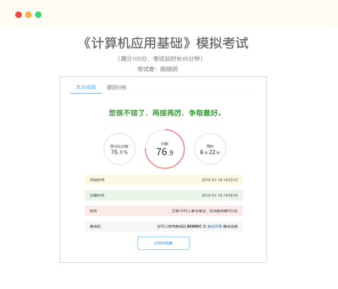Click the exam title 《计算机应用基础》模拟考试
Screen dimensions: 338x289
click(x=163, y=43)
